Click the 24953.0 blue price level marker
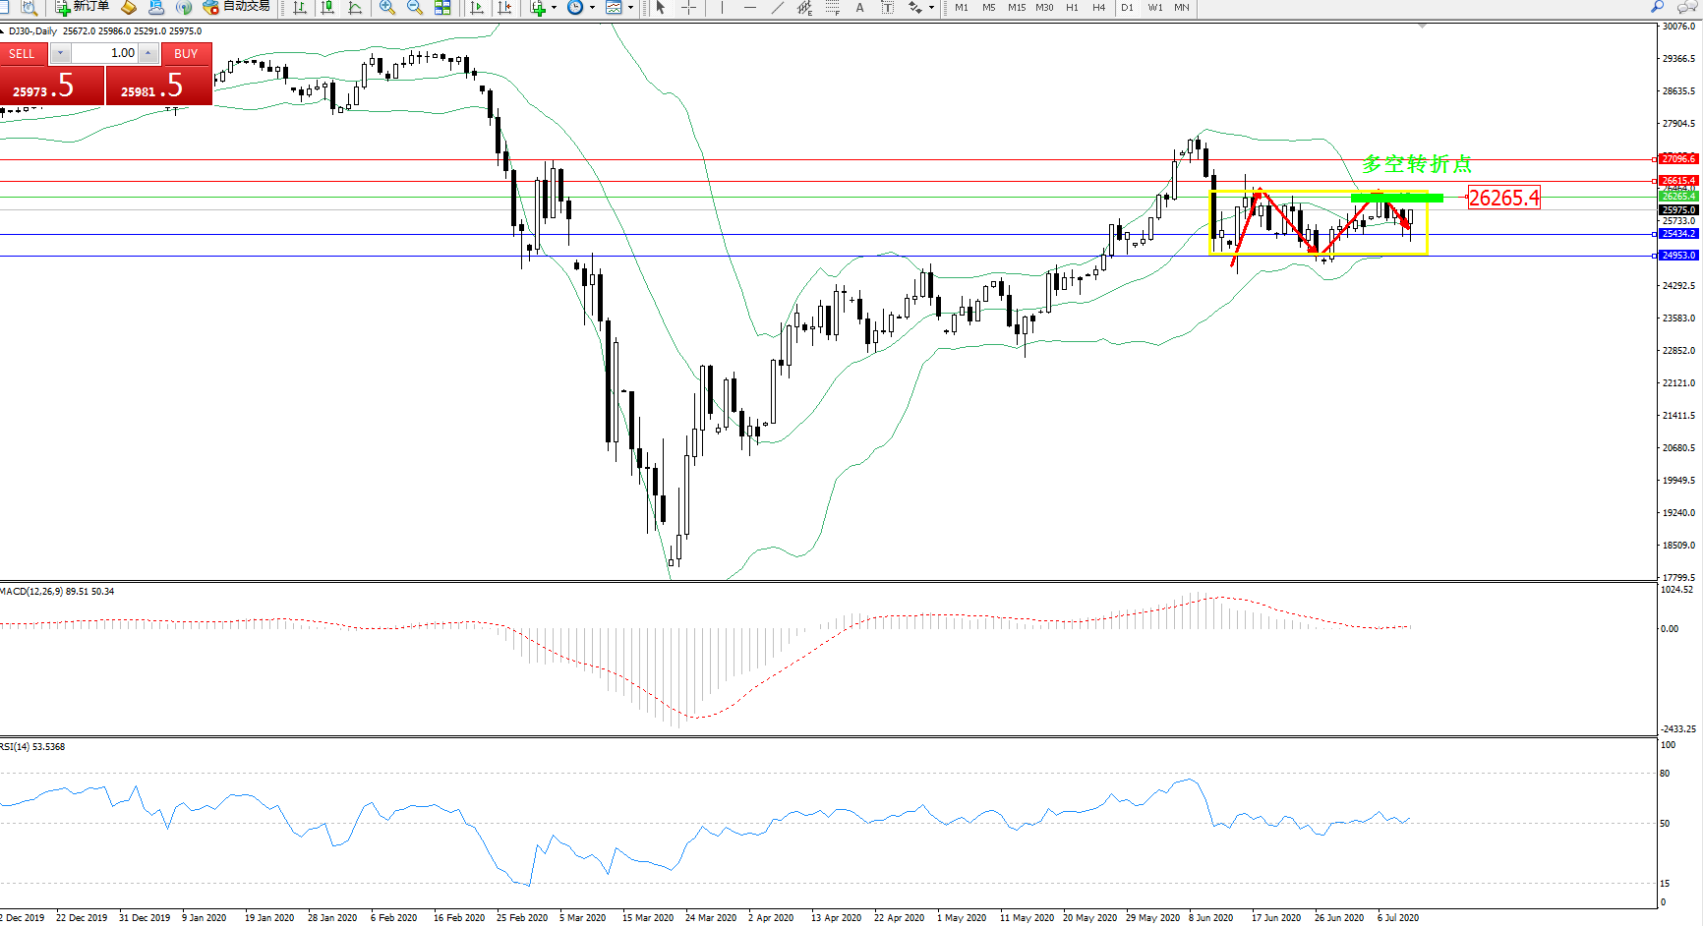Screen dimensions: 1703x926 click(x=1677, y=256)
